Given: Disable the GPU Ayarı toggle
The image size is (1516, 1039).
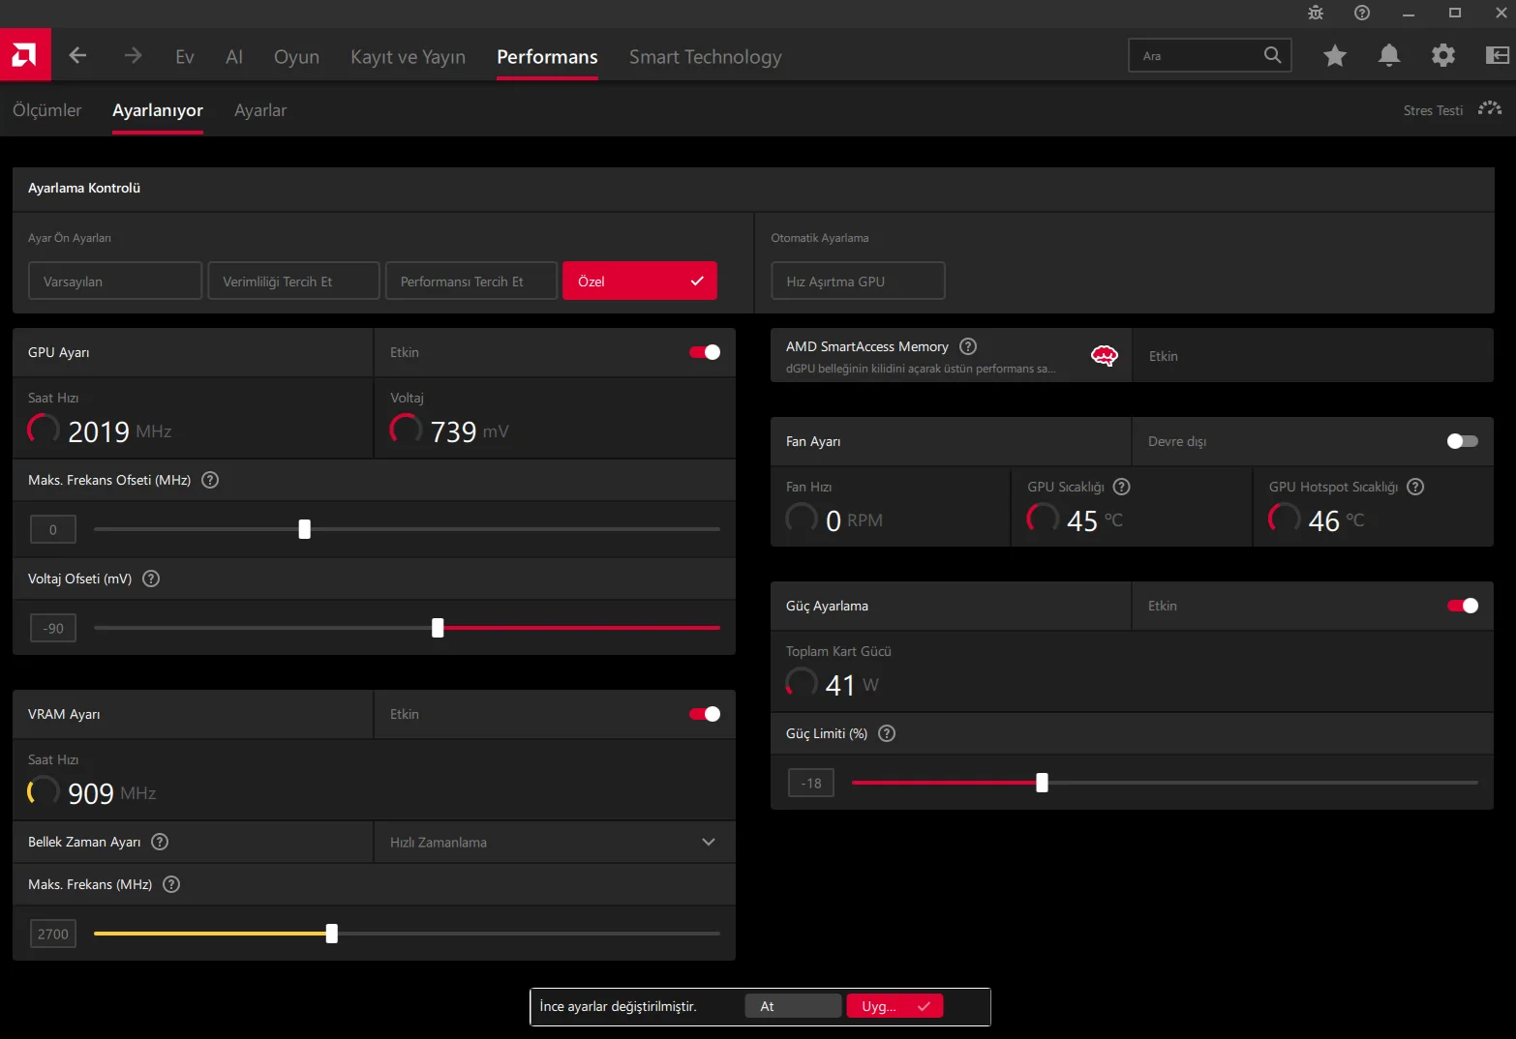Looking at the screenshot, I should (x=705, y=352).
